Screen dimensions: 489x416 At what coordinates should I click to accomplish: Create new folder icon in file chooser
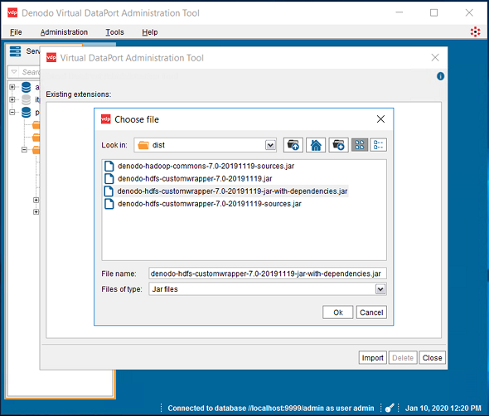tap(338, 145)
